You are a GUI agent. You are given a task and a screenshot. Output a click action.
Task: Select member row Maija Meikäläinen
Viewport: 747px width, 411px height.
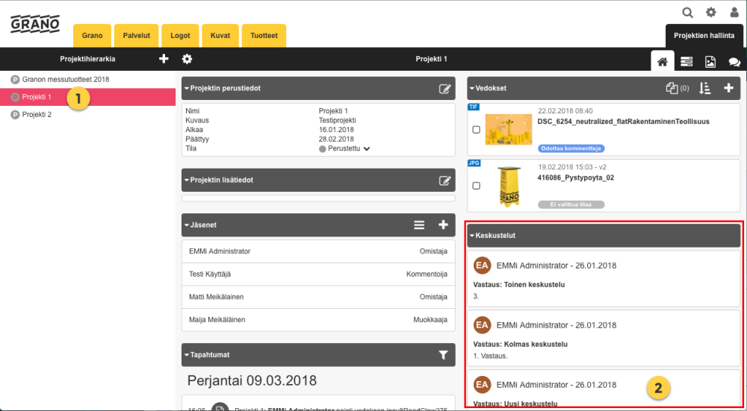click(x=318, y=320)
